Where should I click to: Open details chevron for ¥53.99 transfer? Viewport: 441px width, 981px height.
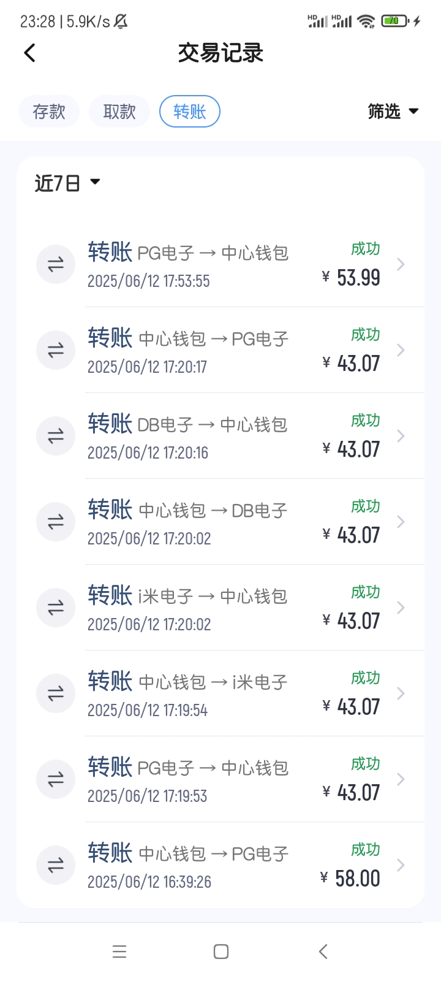(401, 264)
